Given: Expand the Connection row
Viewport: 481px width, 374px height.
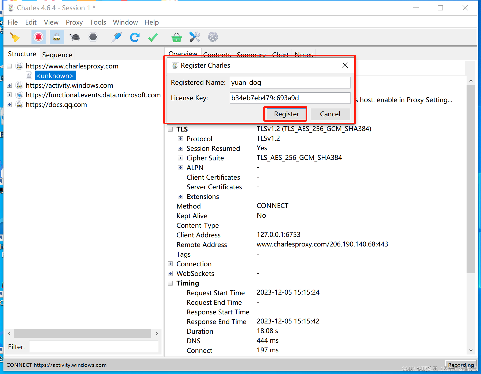Looking at the screenshot, I should pyautogui.click(x=170, y=264).
